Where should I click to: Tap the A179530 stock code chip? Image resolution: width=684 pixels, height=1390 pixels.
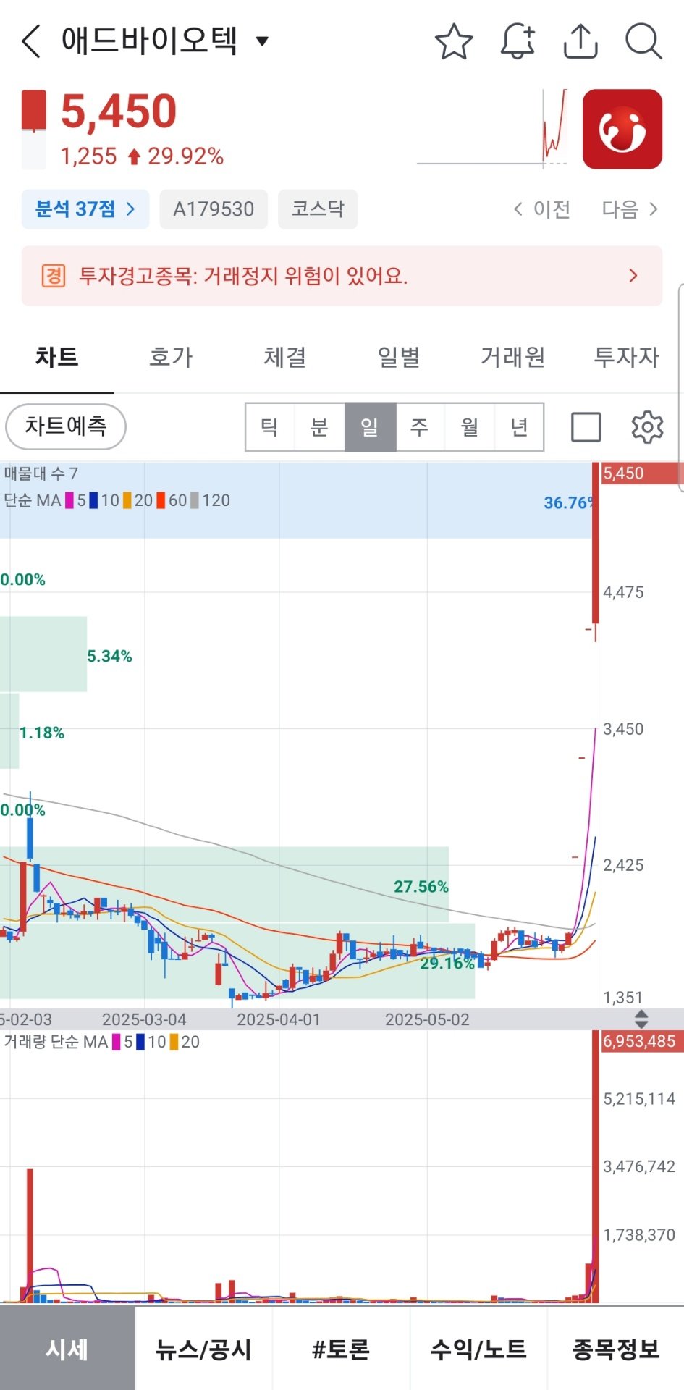point(214,209)
